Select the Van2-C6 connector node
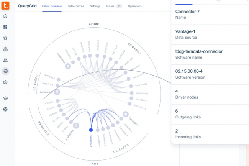Image resolution: width=249 pixels, height=166 pixels. coord(57,101)
